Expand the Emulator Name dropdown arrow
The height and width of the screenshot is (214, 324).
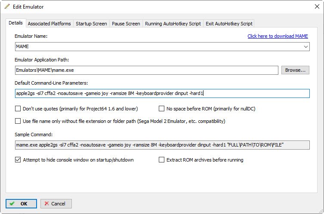tap(306, 47)
